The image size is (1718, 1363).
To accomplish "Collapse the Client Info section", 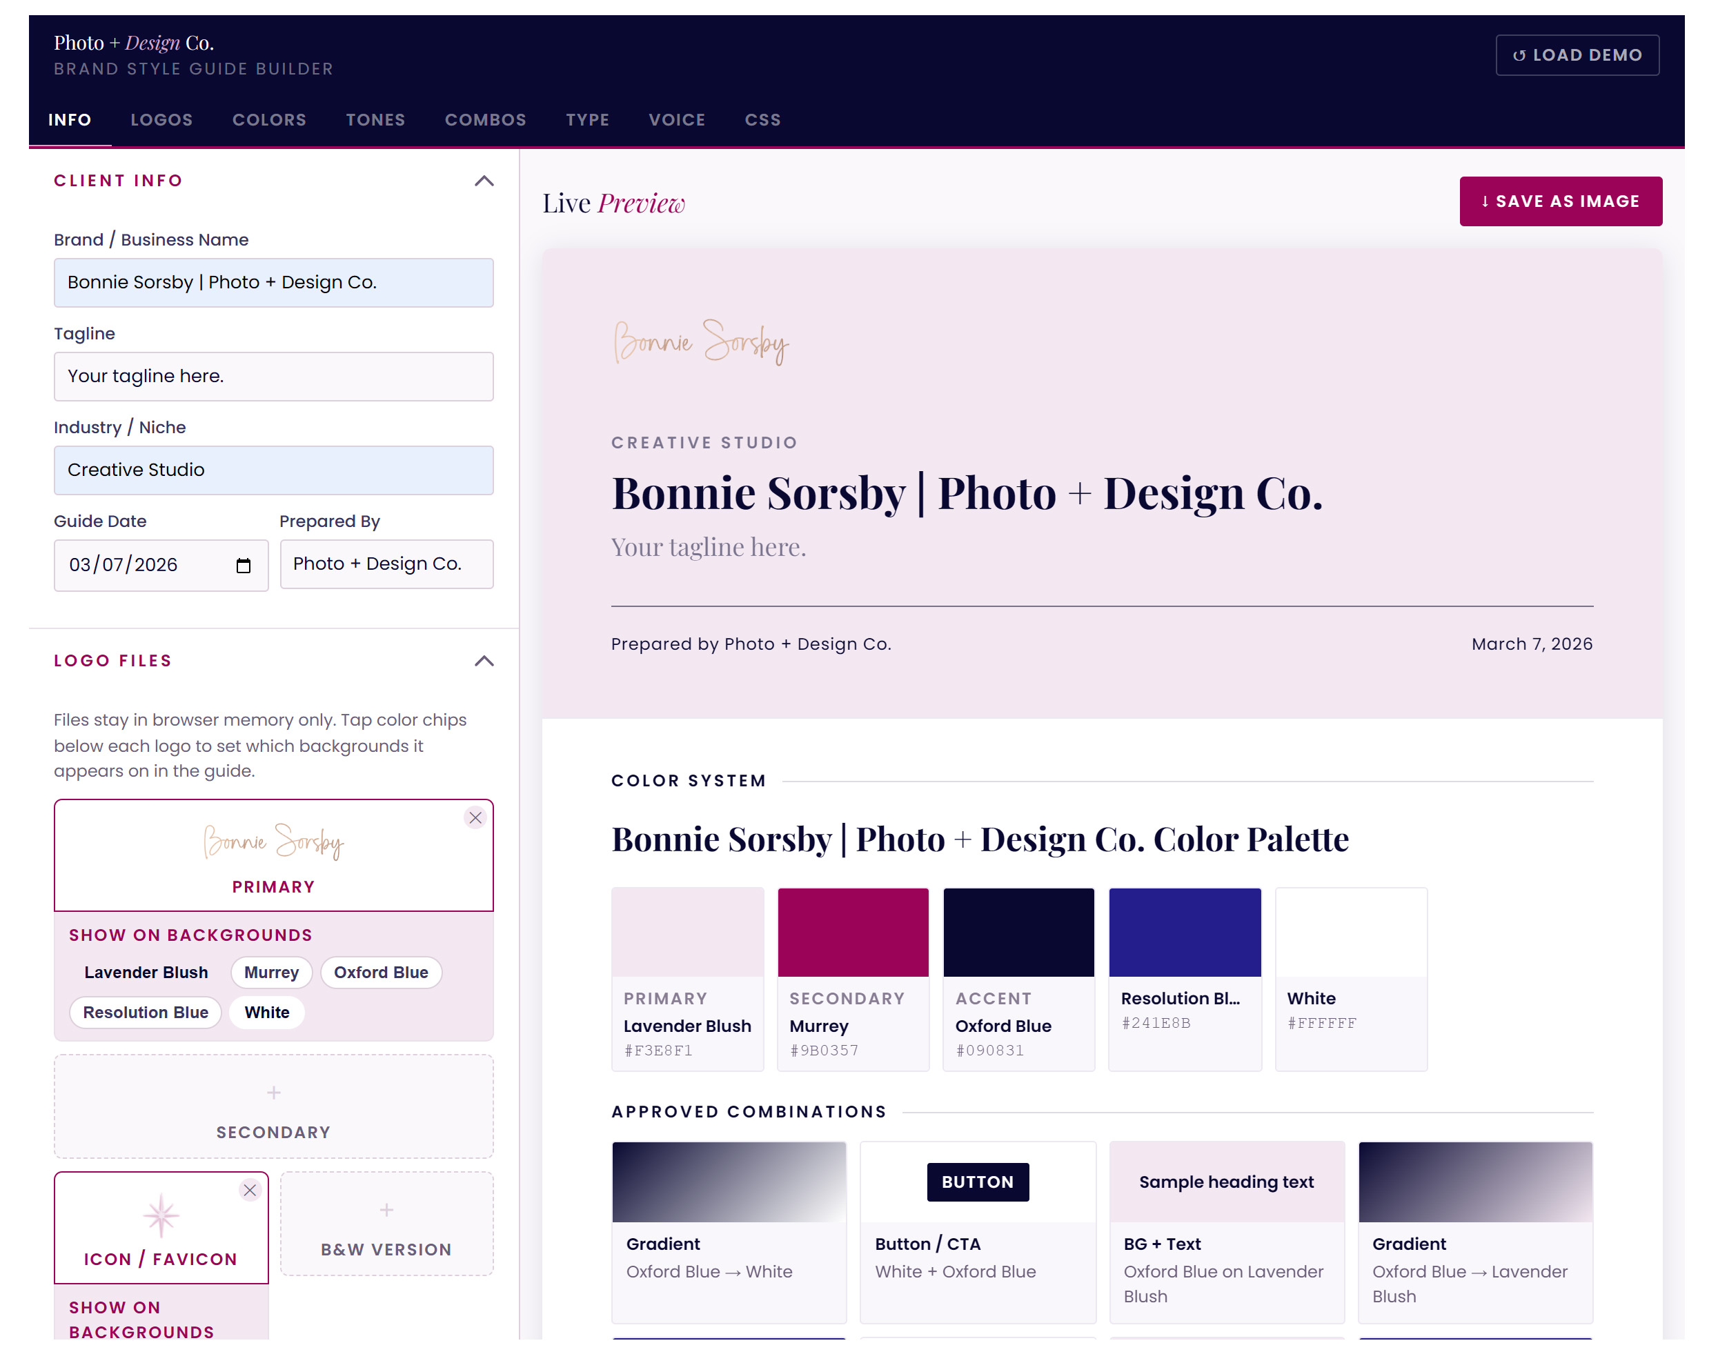I will pos(484,181).
